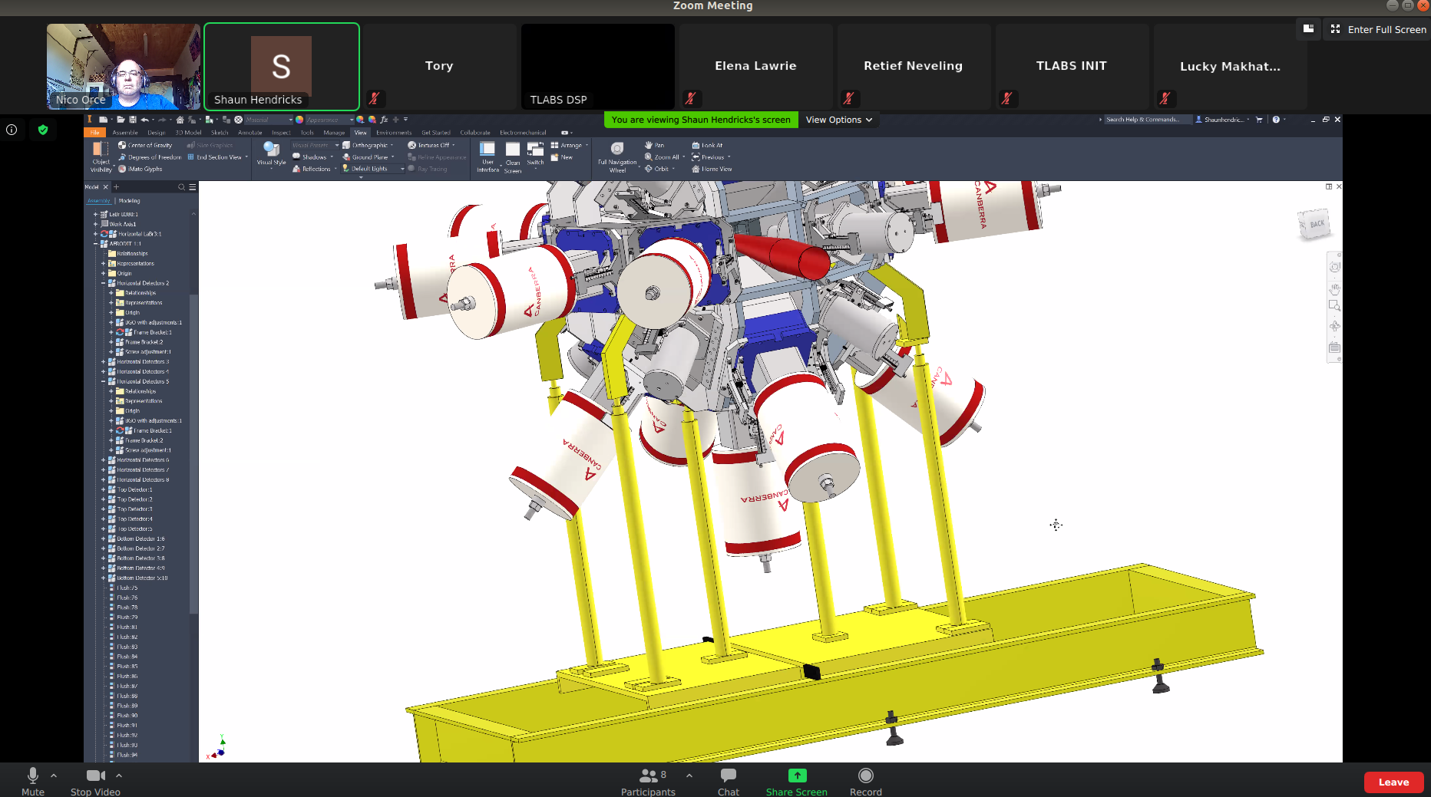
Task: Open the Participants panel in Zoom
Action: point(648,782)
